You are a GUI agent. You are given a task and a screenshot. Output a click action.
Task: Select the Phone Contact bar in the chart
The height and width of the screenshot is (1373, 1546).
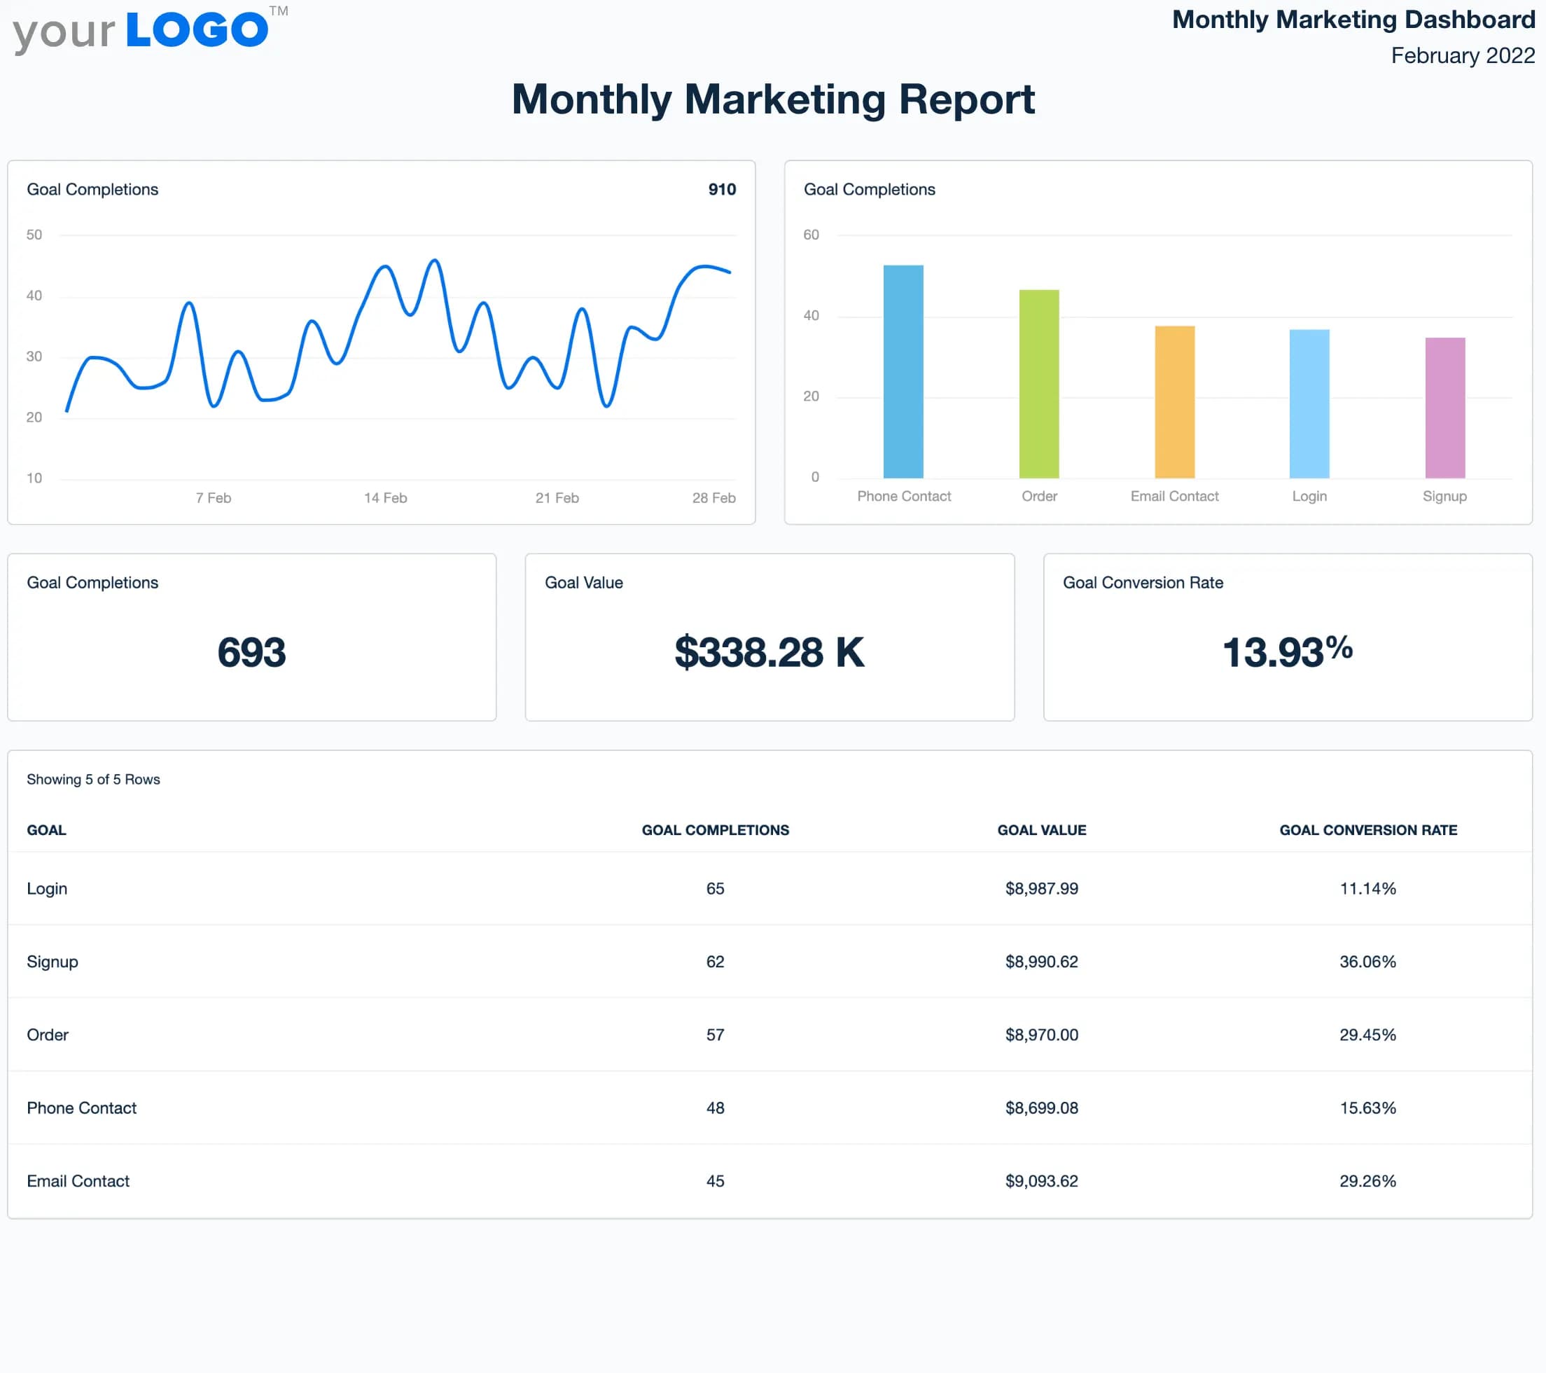point(904,371)
